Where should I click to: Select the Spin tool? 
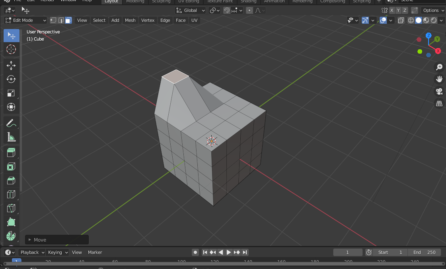(x=12, y=236)
